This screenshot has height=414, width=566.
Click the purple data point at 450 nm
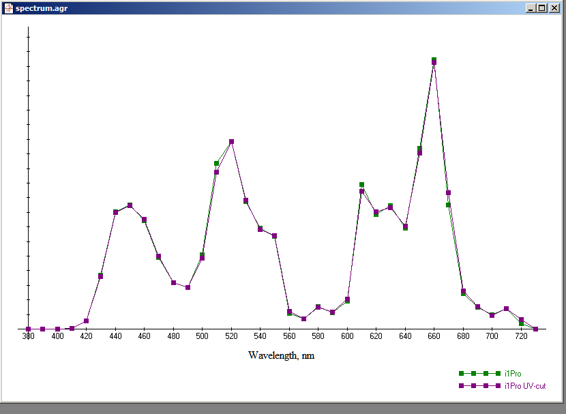pyautogui.click(x=130, y=205)
